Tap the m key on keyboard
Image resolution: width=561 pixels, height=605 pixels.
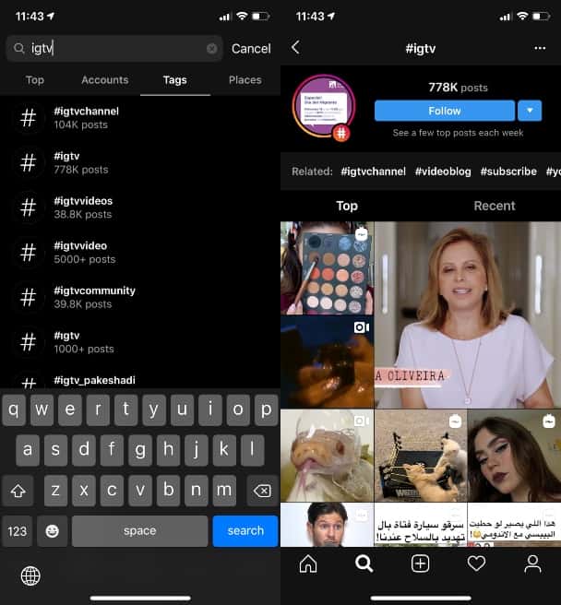(x=224, y=491)
